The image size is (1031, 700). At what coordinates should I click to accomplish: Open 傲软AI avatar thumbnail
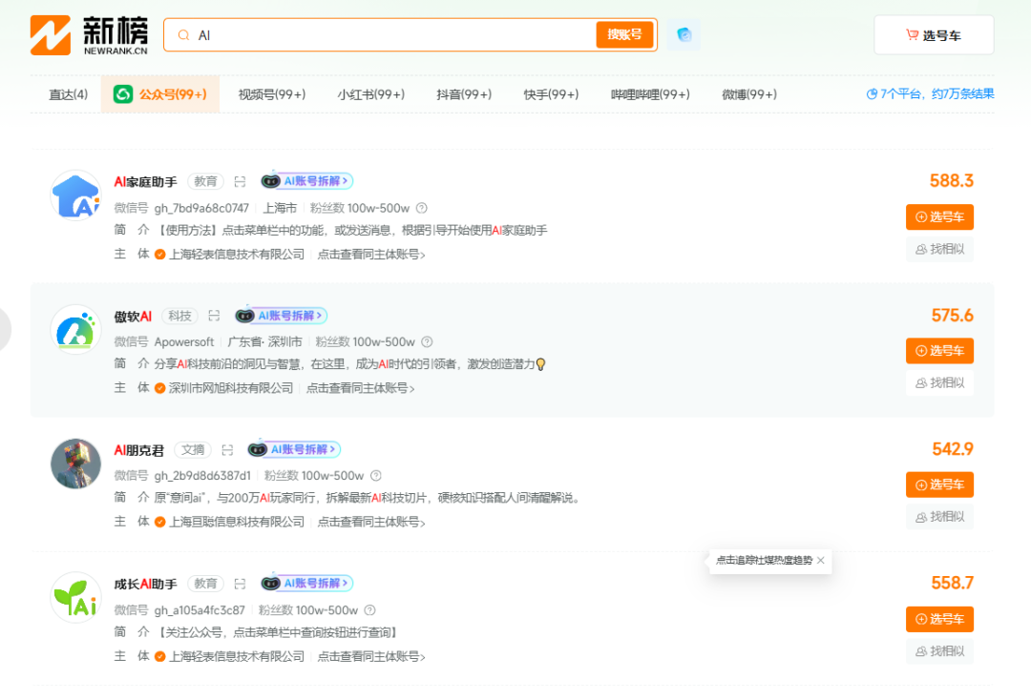pyautogui.click(x=75, y=330)
